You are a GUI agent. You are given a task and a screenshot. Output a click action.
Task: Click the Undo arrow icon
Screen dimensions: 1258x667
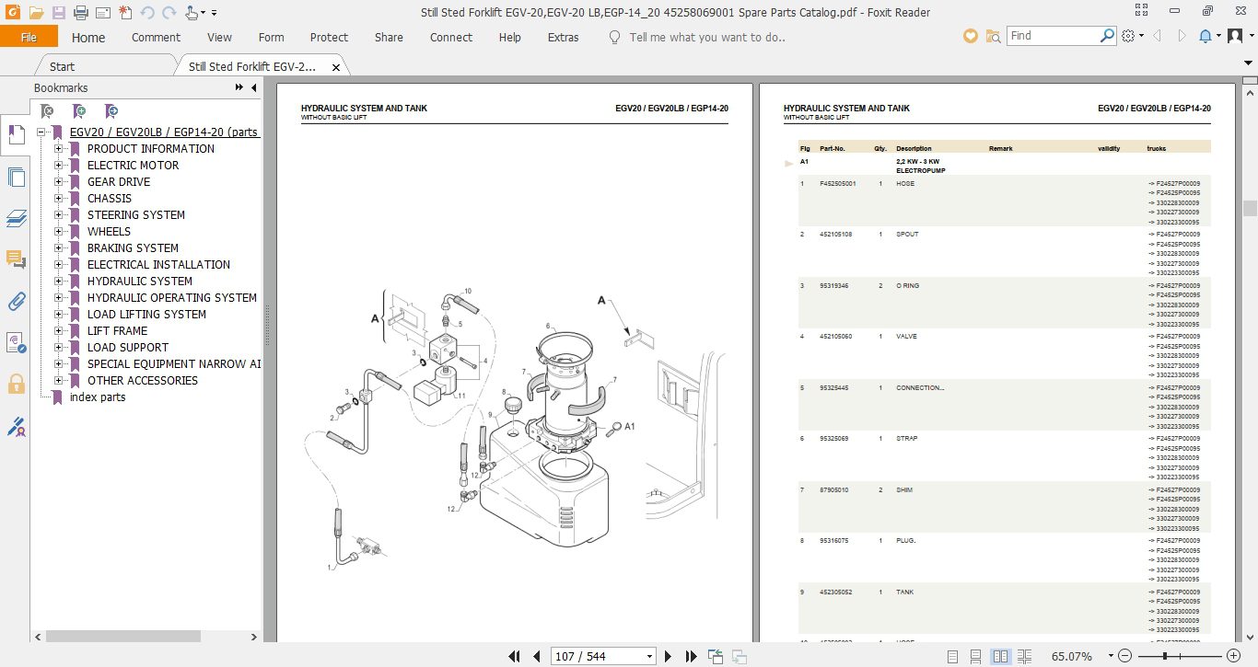[x=147, y=13]
